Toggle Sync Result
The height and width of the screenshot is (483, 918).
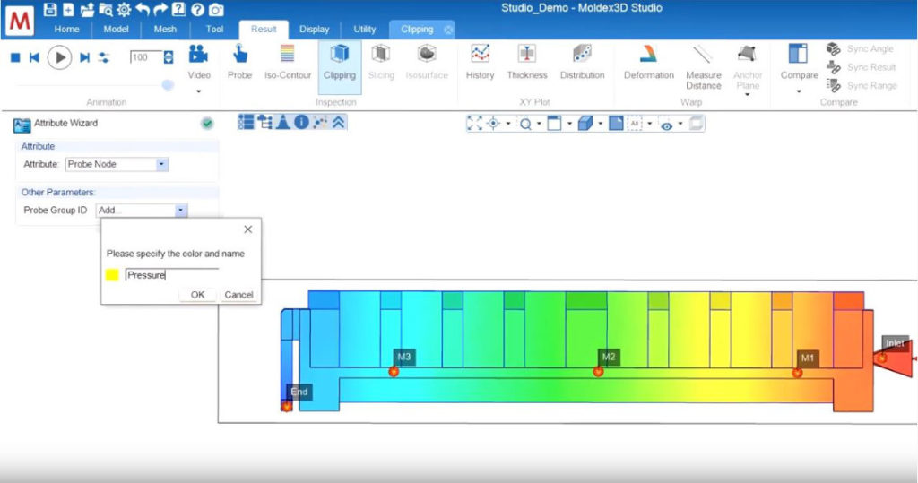(x=862, y=67)
